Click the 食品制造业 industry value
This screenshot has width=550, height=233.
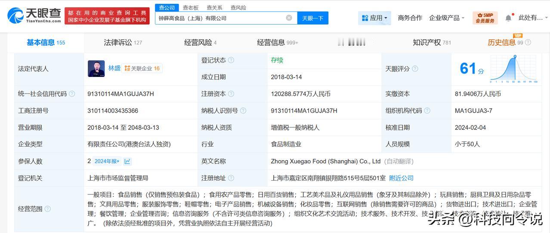[x=286, y=144]
